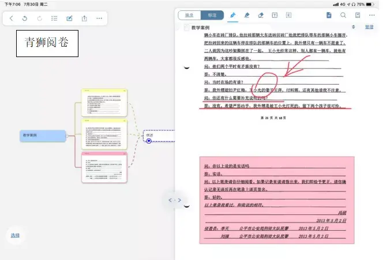Tap the blue edit pencil-square icon
383x260 pixels.
(x=69, y=18)
